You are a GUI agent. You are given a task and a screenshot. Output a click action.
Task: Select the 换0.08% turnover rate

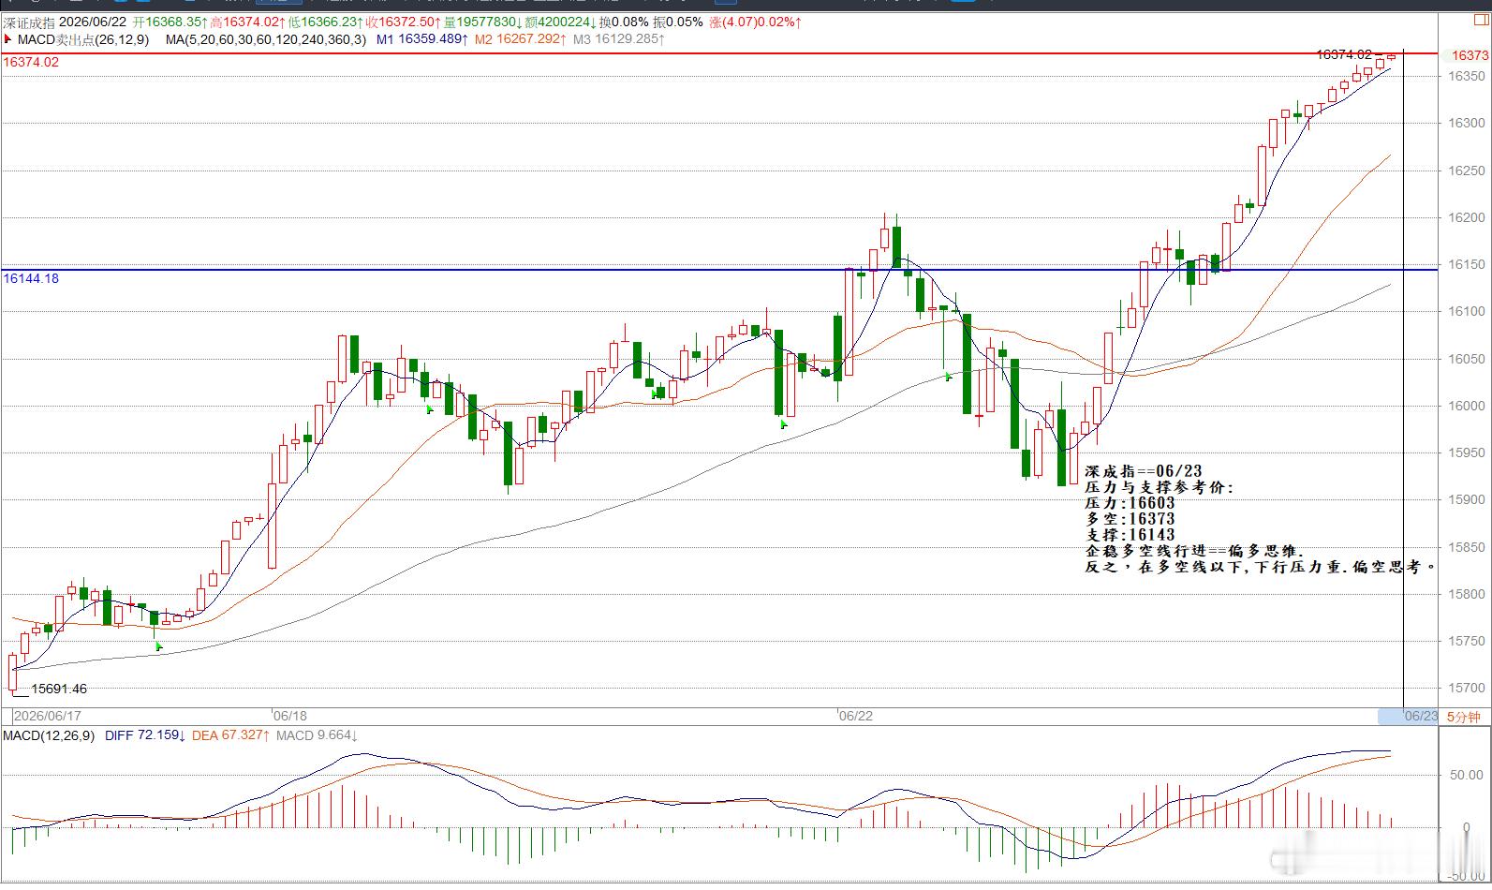(x=623, y=22)
